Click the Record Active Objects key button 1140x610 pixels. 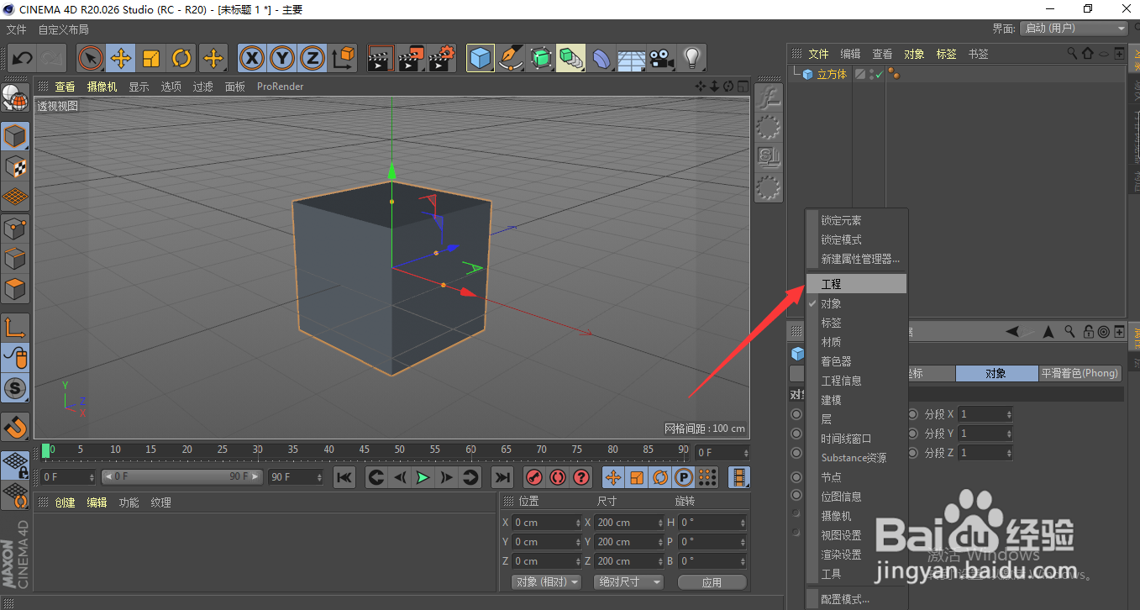tap(533, 477)
